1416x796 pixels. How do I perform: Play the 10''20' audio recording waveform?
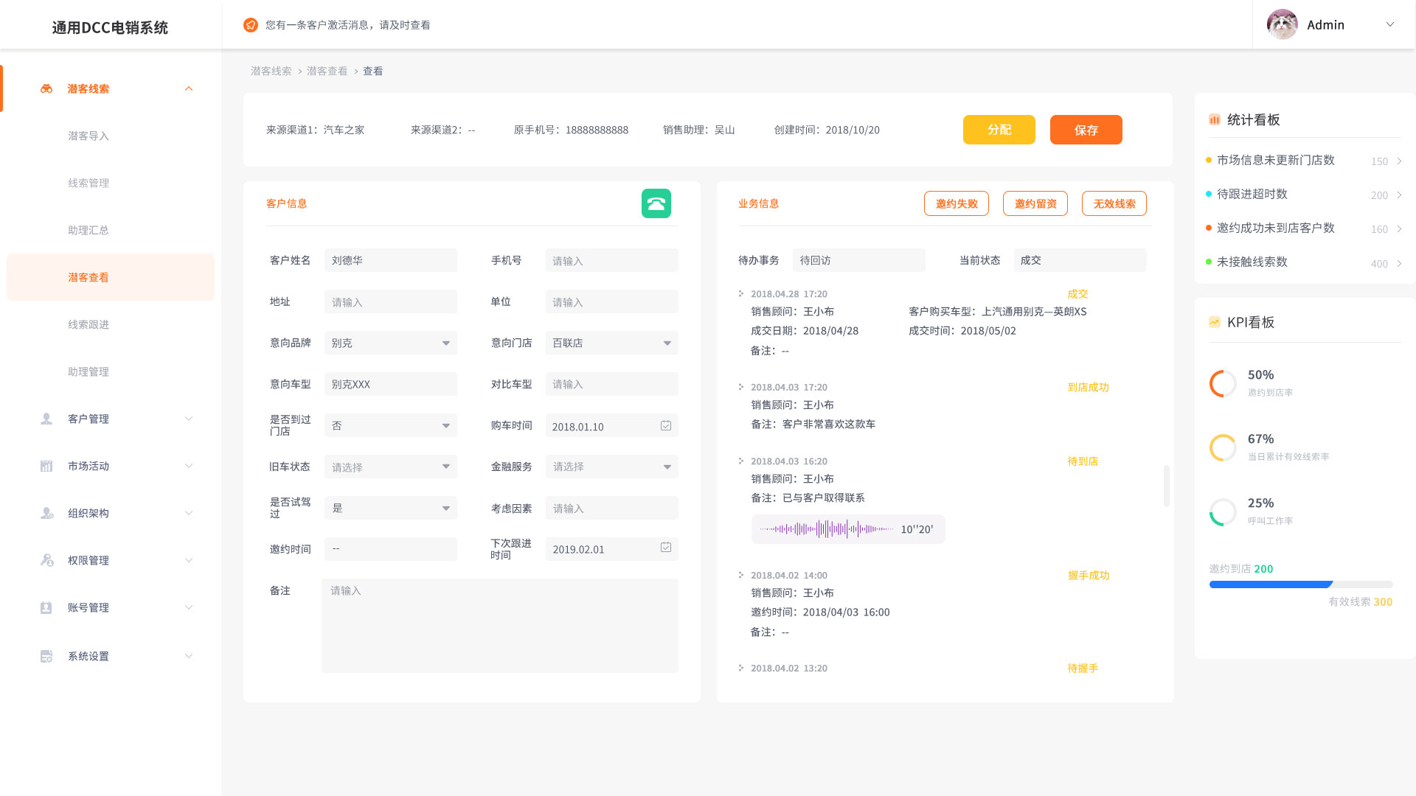click(x=826, y=529)
